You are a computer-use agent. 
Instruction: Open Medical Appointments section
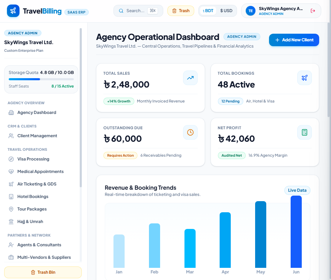click(x=41, y=172)
